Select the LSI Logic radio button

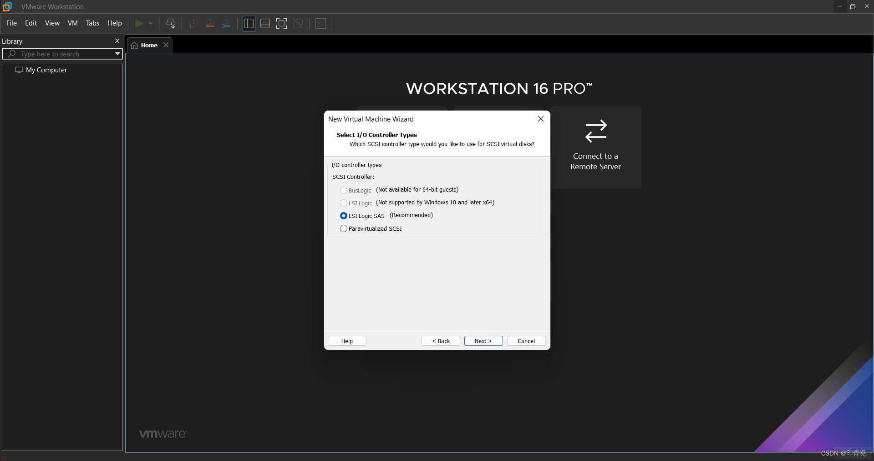tap(344, 203)
